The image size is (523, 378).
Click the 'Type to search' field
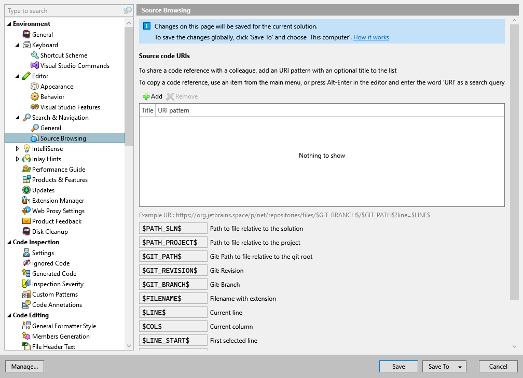tap(65, 11)
